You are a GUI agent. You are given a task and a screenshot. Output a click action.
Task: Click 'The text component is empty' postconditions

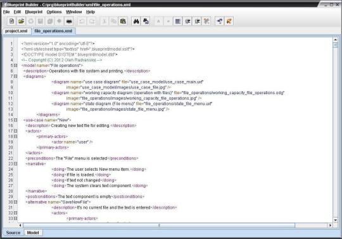(85, 197)
